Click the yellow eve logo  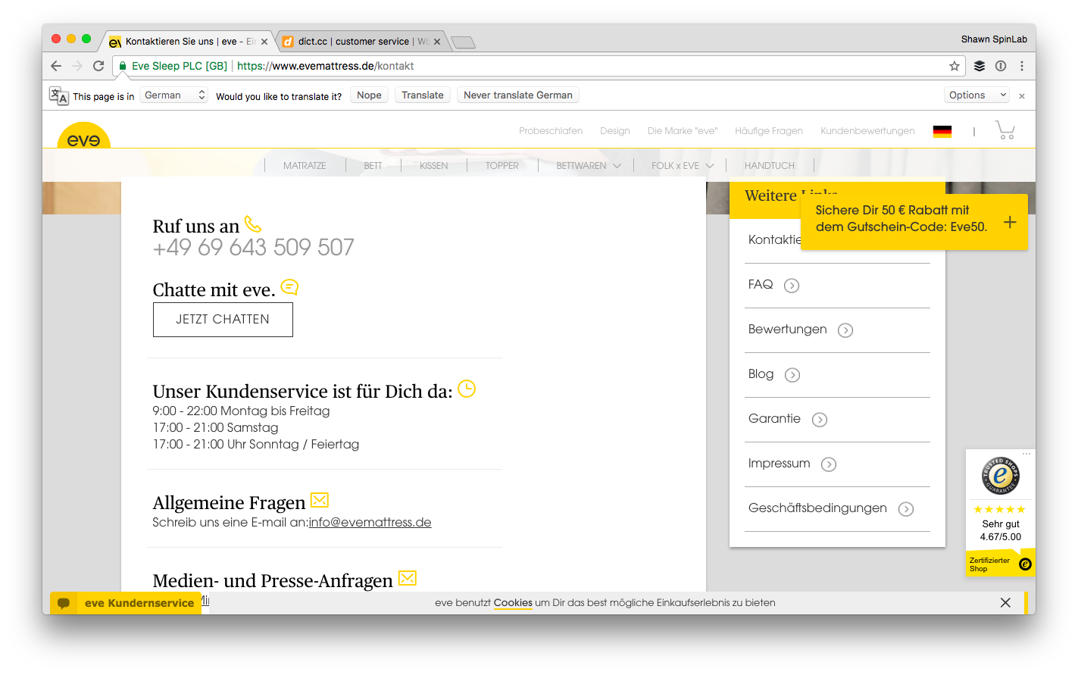(x=83, y=136)
